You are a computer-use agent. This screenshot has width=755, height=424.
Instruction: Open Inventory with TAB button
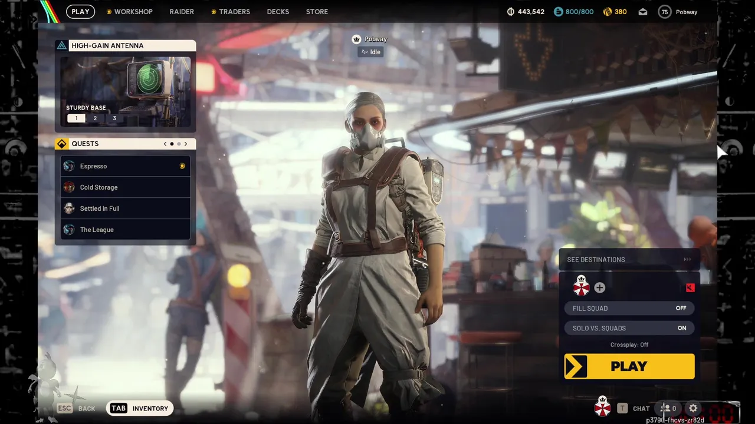coord(140,408)
